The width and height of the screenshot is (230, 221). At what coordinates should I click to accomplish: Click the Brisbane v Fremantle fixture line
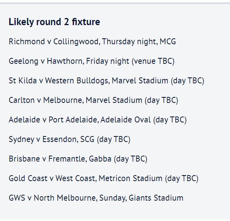click(78, 159)
